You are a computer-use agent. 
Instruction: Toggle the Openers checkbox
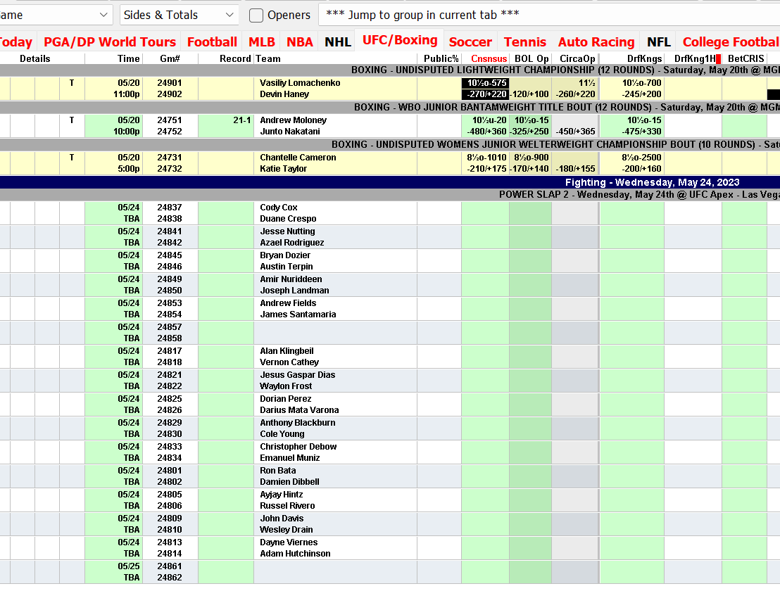[256, 15]
